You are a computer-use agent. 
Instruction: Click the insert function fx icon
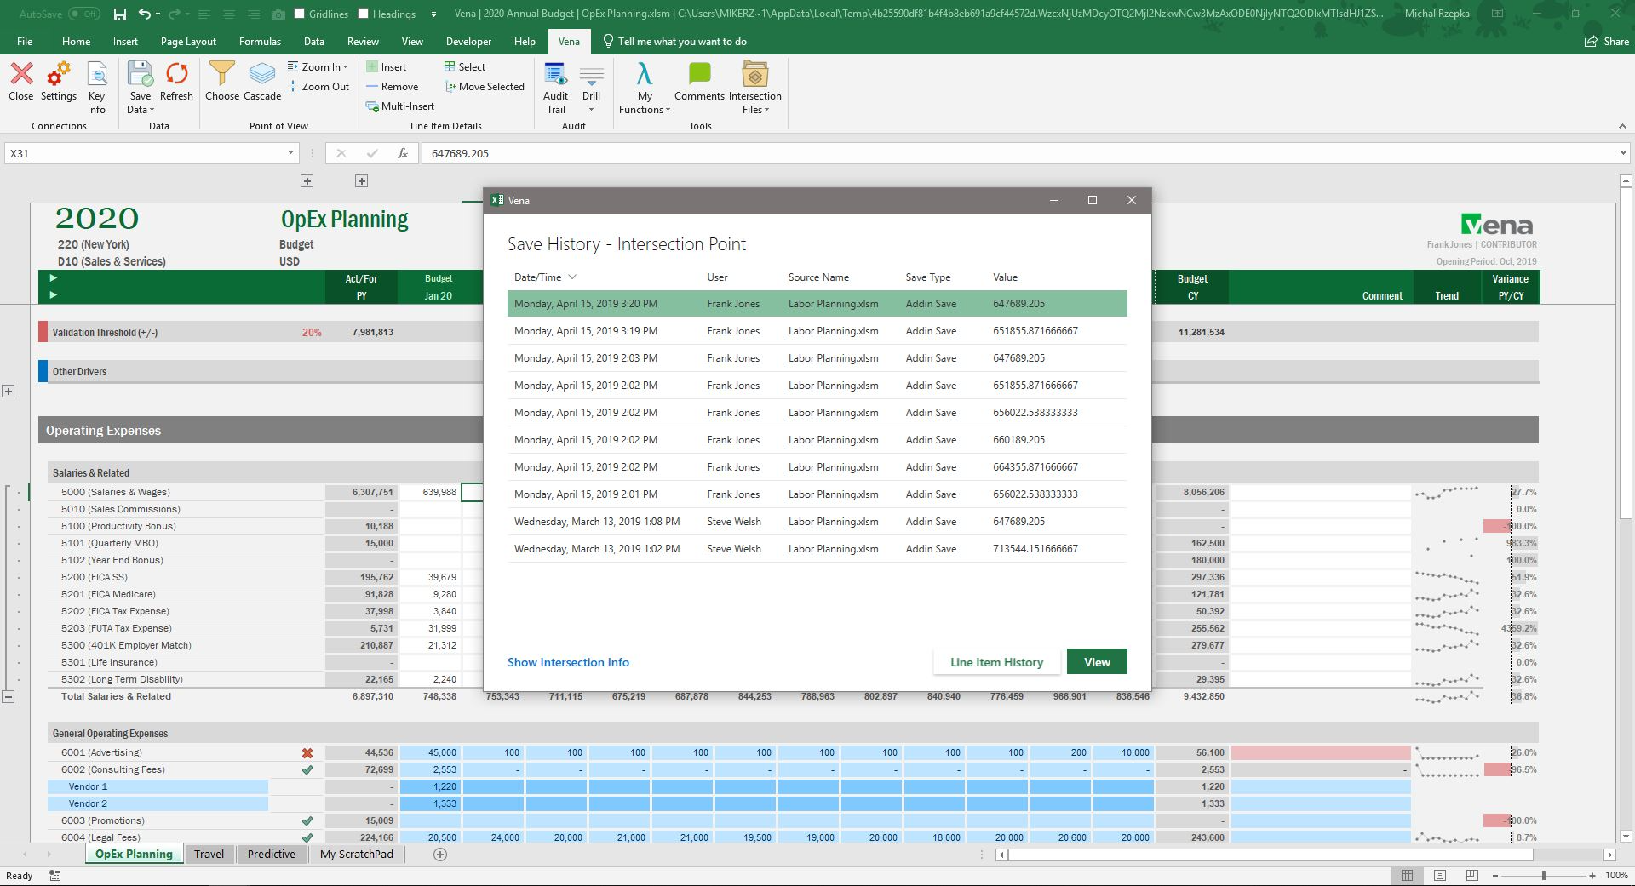tap(403, 153)
